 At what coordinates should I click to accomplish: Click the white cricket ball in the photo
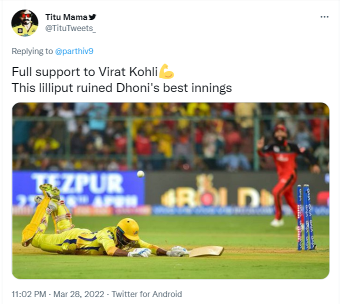point(140,174)
